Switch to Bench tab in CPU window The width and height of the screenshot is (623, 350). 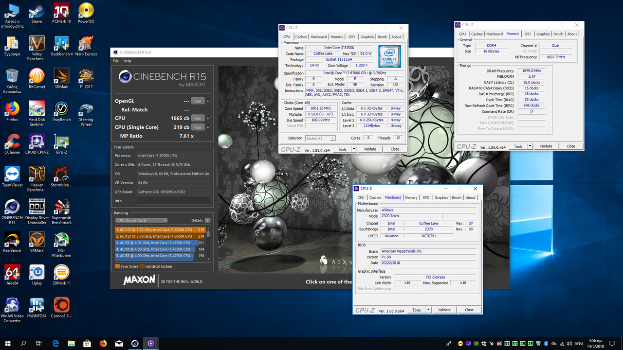(x=383, y=37)
